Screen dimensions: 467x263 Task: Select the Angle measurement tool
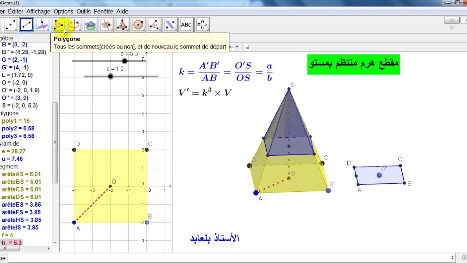[x=154, y=25]
